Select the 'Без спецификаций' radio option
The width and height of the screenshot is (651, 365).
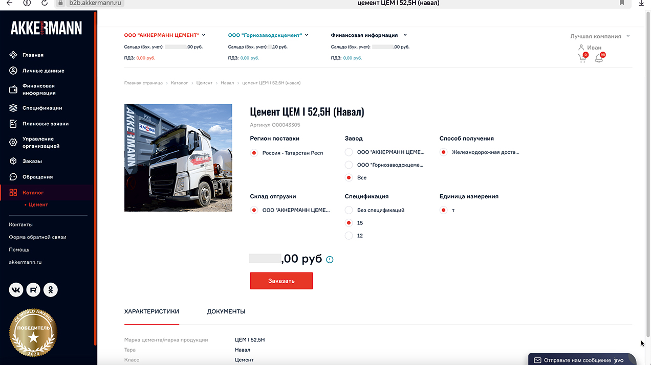349,210
